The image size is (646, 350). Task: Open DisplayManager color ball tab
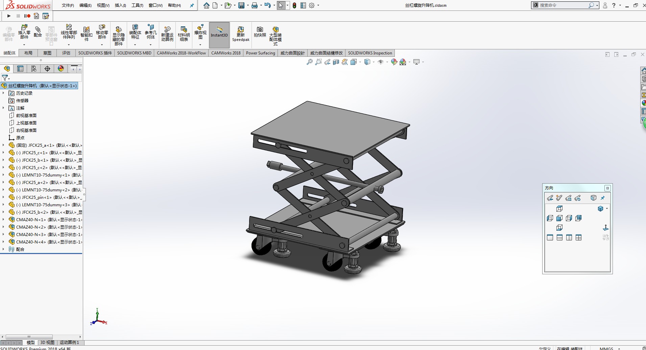tap(61, 69)
